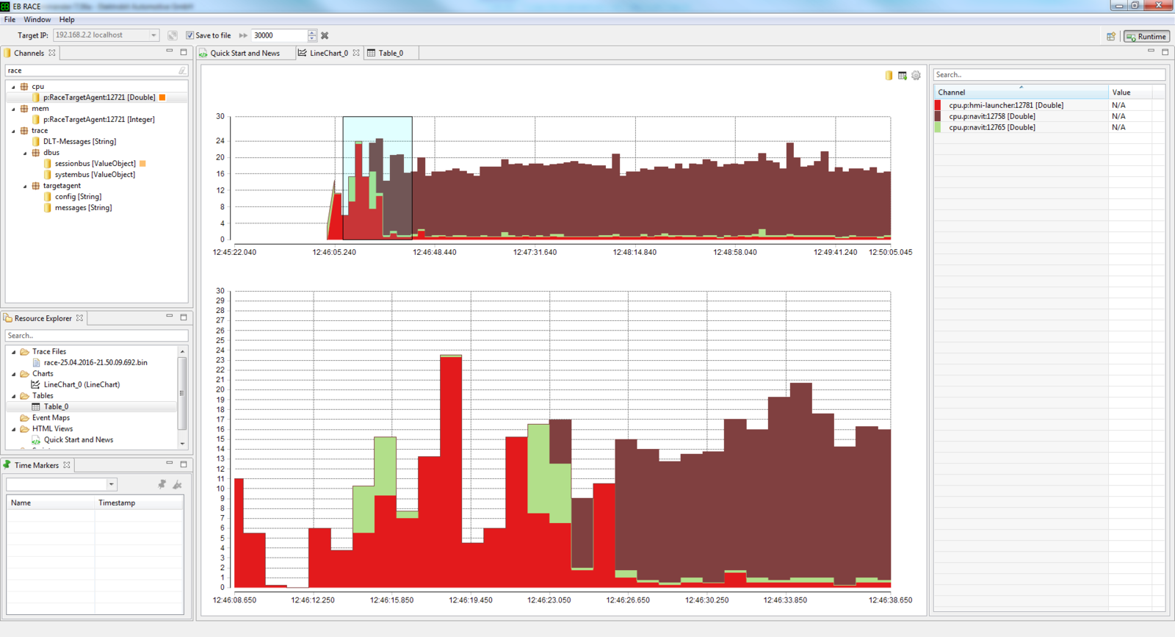Image resolution: width=1175 pixels, height=637 pixels.
Task: Maximize the editor area
Action: 1165,52
